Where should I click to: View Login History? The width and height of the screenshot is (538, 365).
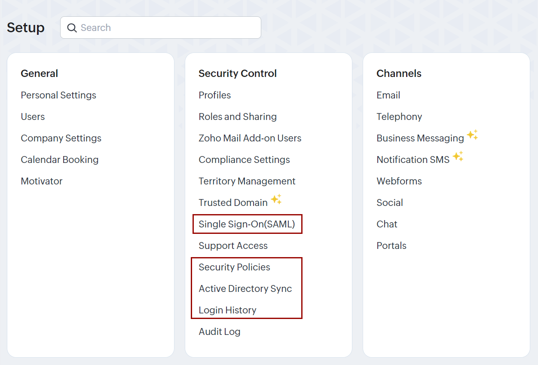tap(227, 310)
